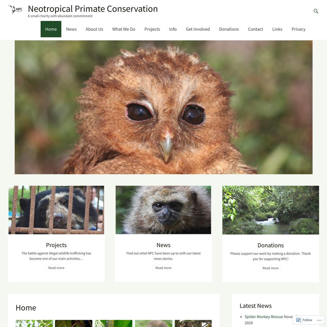Open the News menu item
Image resolution: width=327 pixels, height=327 pixels.
71,29
